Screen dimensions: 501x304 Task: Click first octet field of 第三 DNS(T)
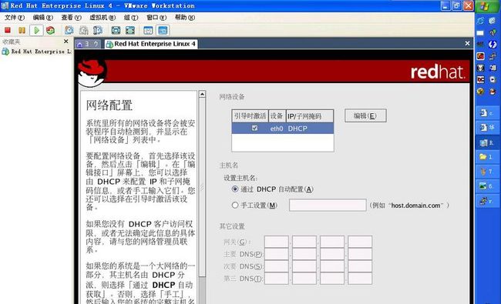tap(277, 278)
